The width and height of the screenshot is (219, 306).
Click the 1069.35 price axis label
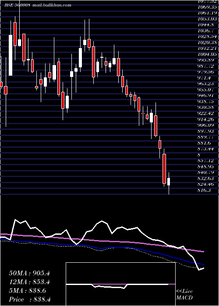[x=208, y=7]
